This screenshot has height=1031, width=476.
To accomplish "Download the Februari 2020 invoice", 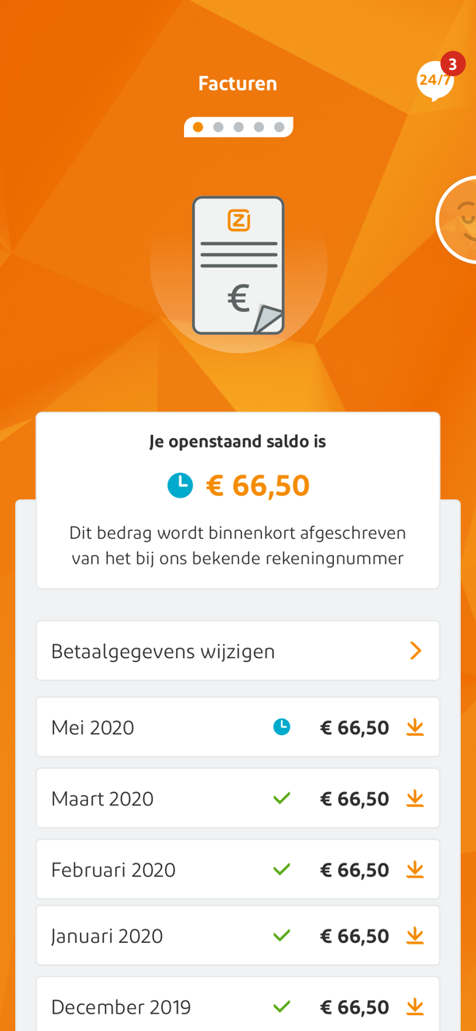I will coord(415,868).
